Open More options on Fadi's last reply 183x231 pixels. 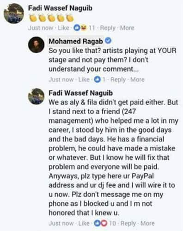[147, 223]
